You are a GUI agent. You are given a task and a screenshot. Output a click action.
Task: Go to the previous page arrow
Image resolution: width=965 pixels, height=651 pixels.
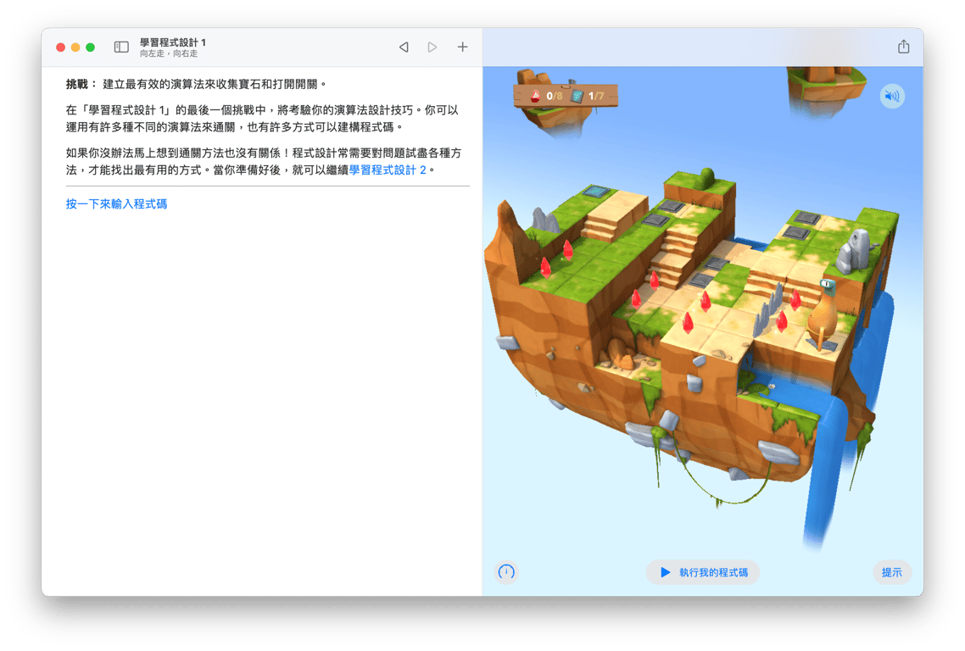click(404, 47)
